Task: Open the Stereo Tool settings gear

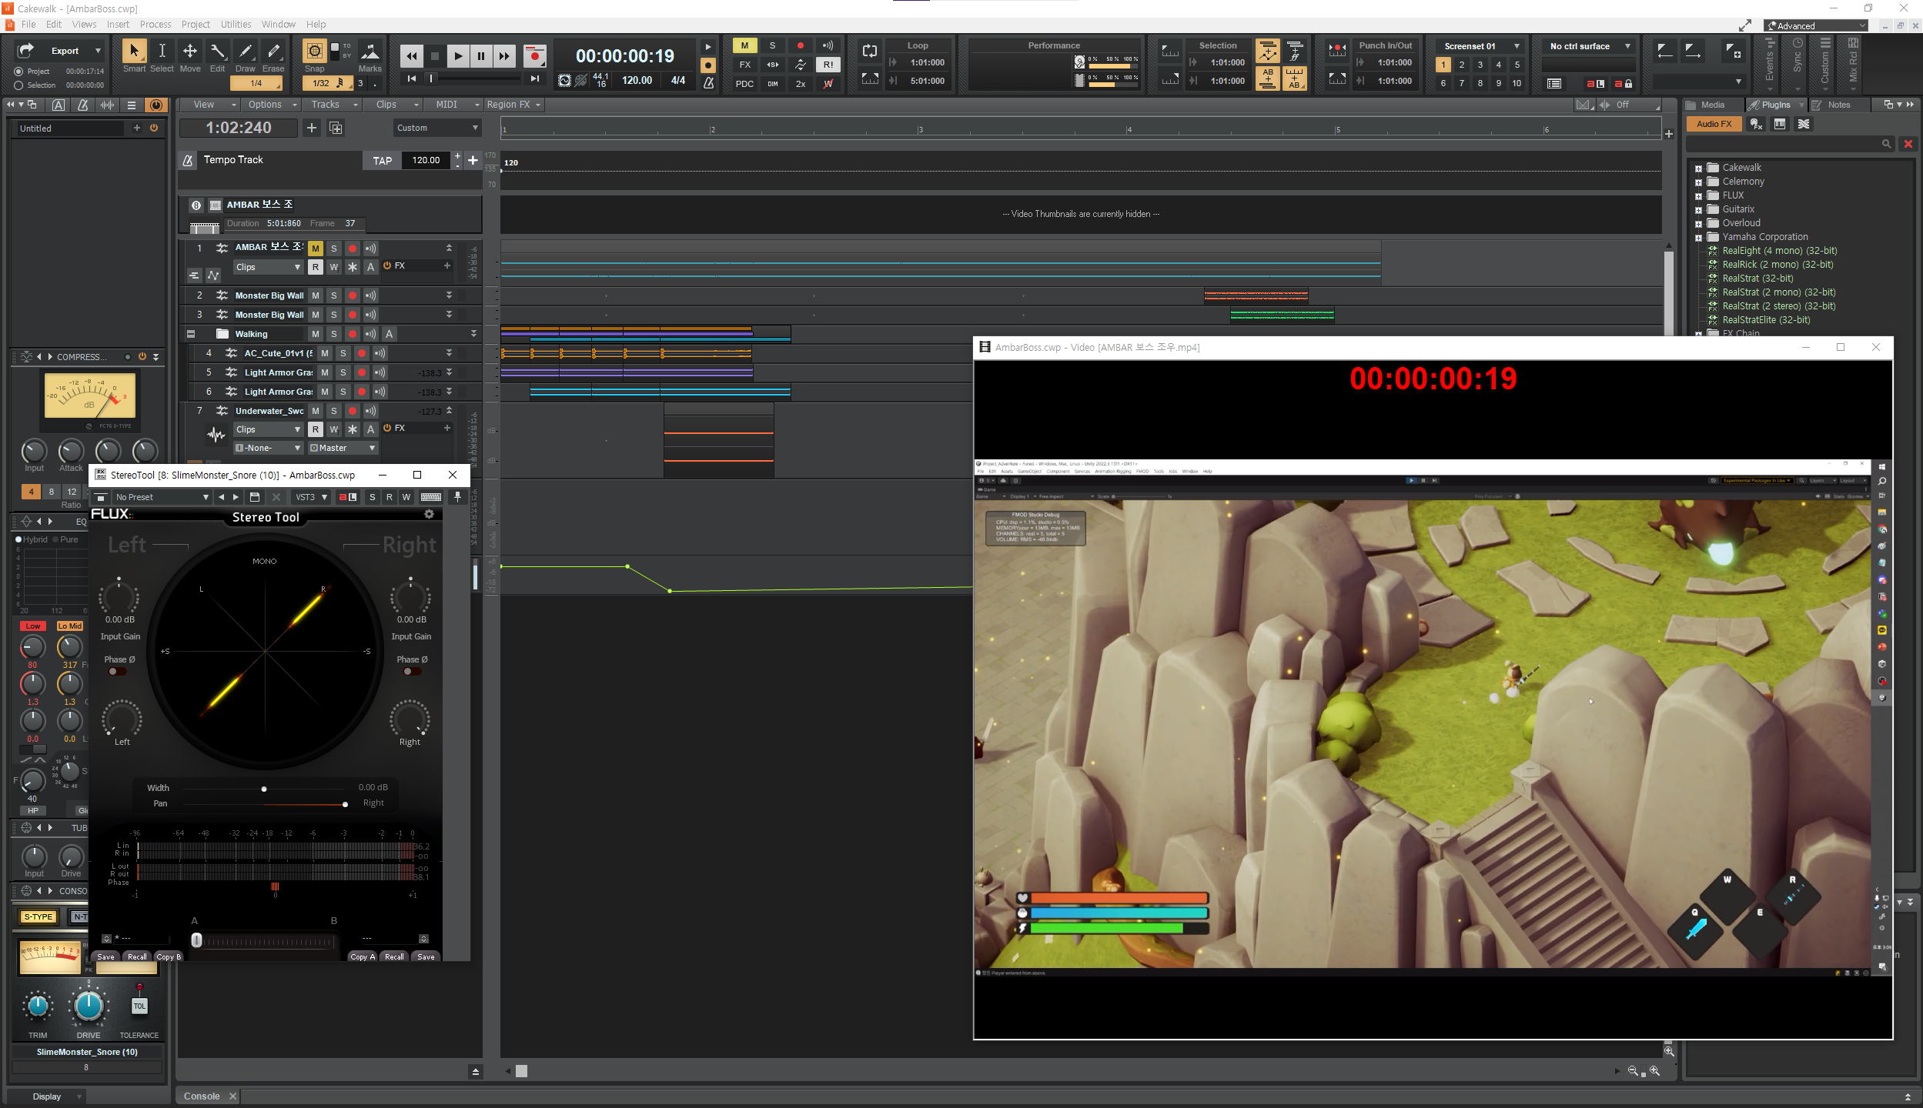Action: [x=430, y=514]
